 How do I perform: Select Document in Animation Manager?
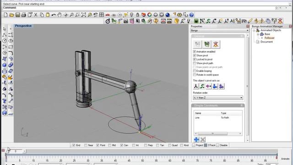point(266,42)
